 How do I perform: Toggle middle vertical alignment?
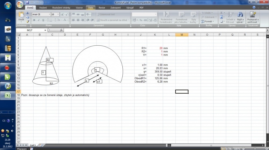click(78, 14)
